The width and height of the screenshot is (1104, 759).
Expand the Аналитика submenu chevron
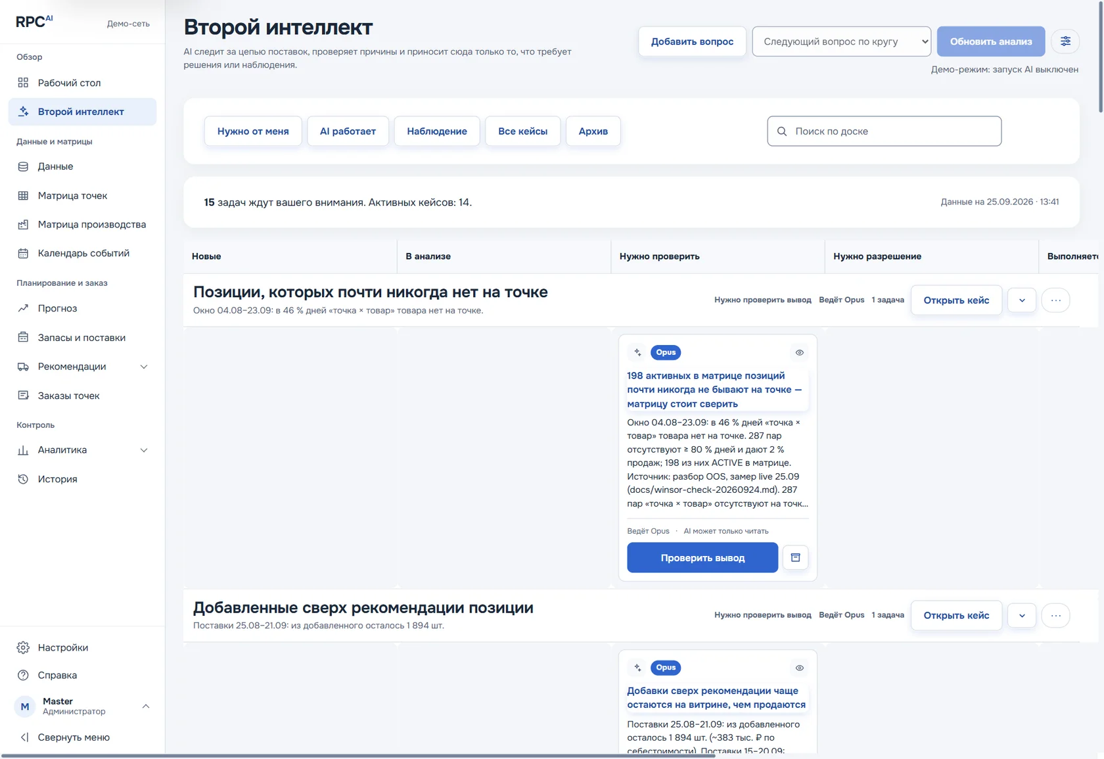coord(144,450)
